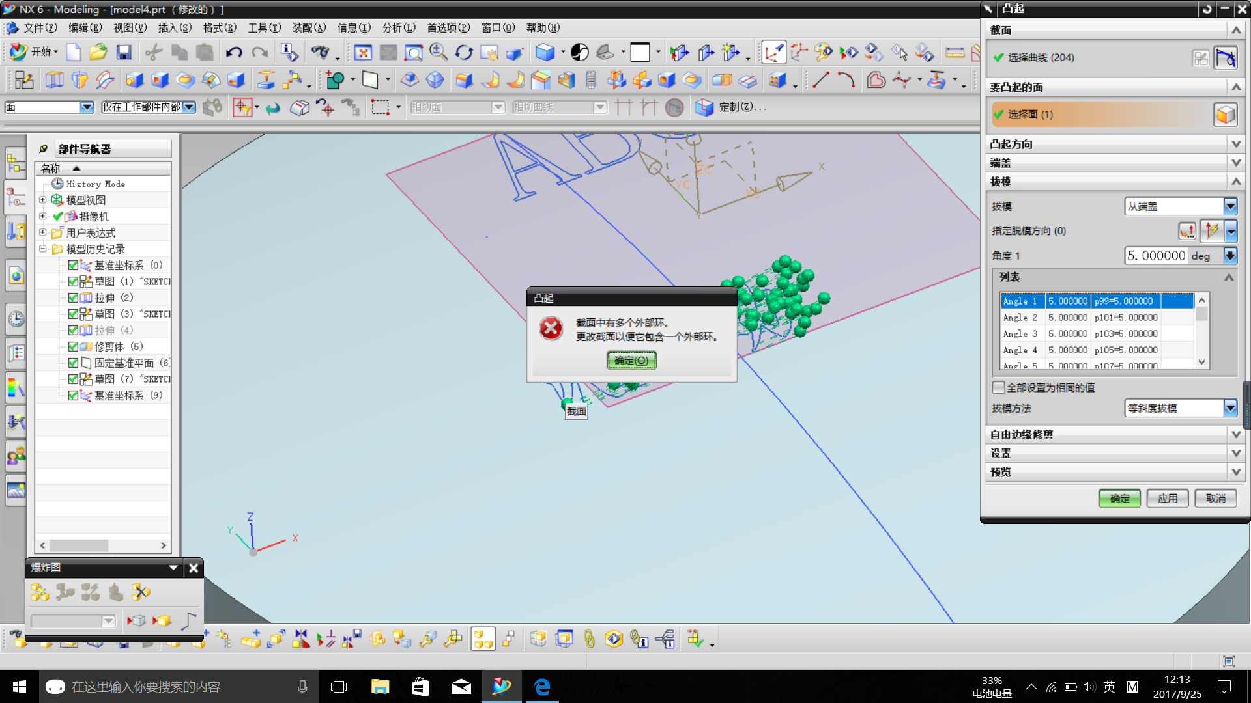Toggle checkbox for 草图 (3)
1251x703 pixels.
(73, 314)
